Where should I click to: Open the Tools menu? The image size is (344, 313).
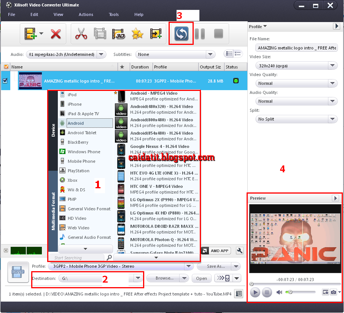113,14
